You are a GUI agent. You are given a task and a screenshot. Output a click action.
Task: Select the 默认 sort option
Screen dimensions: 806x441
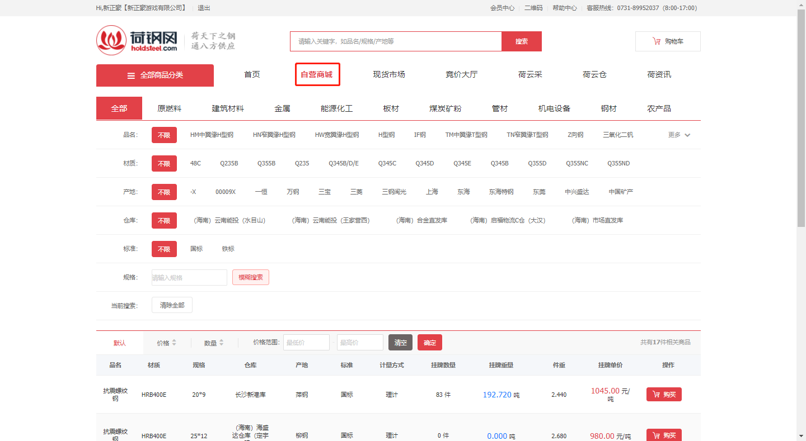tap(120, 343)
